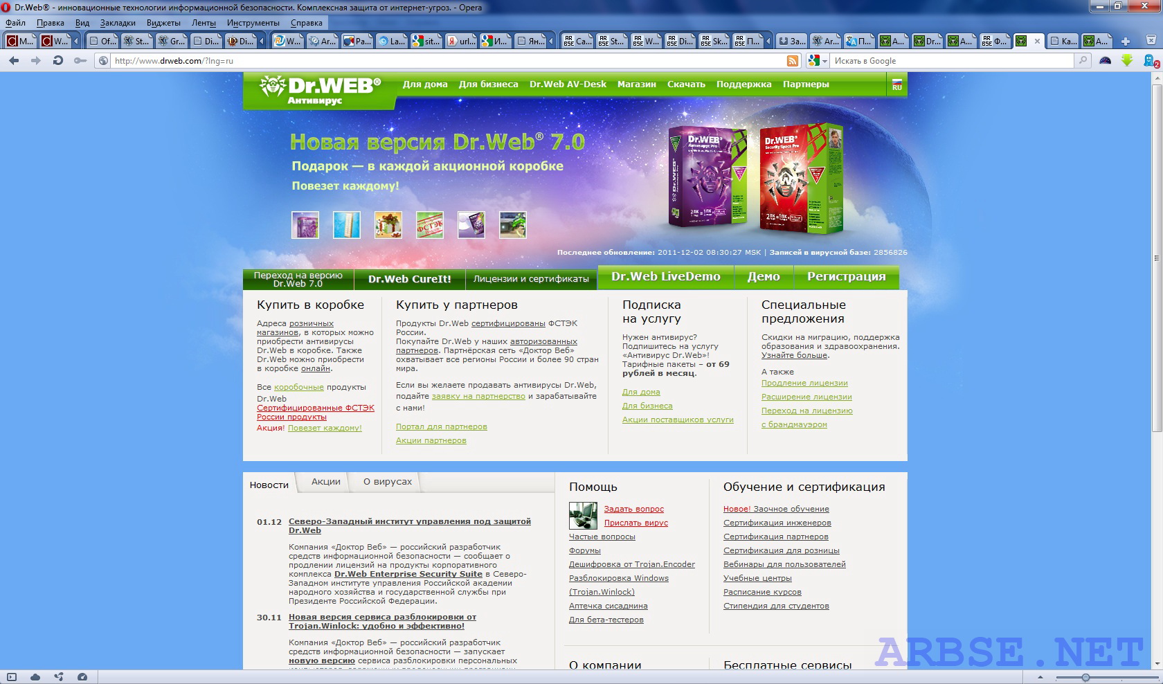Switch to the 'Ка...' tab
Viewport: 1163px width, 684px height.
1063,41
